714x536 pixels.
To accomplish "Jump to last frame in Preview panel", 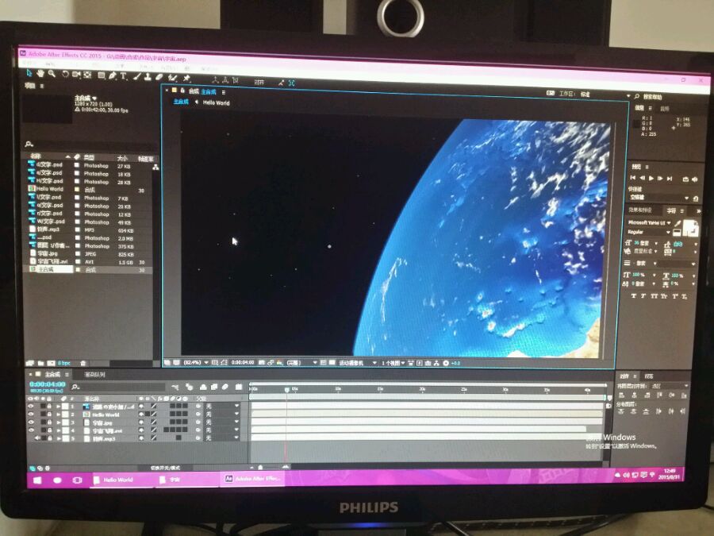I will 670,179.
